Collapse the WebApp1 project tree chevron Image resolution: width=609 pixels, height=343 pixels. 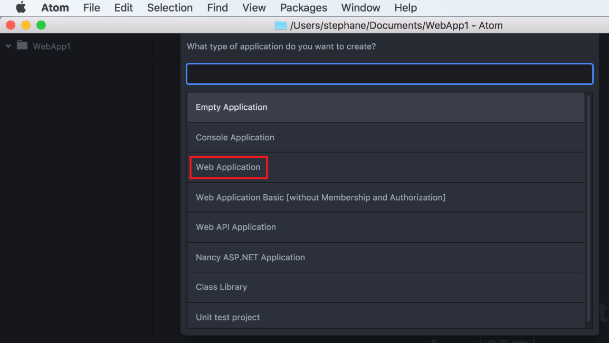(x=8, y=46)
